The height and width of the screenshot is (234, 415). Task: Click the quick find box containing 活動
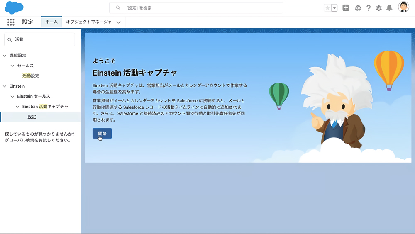[x=39, y=40]
